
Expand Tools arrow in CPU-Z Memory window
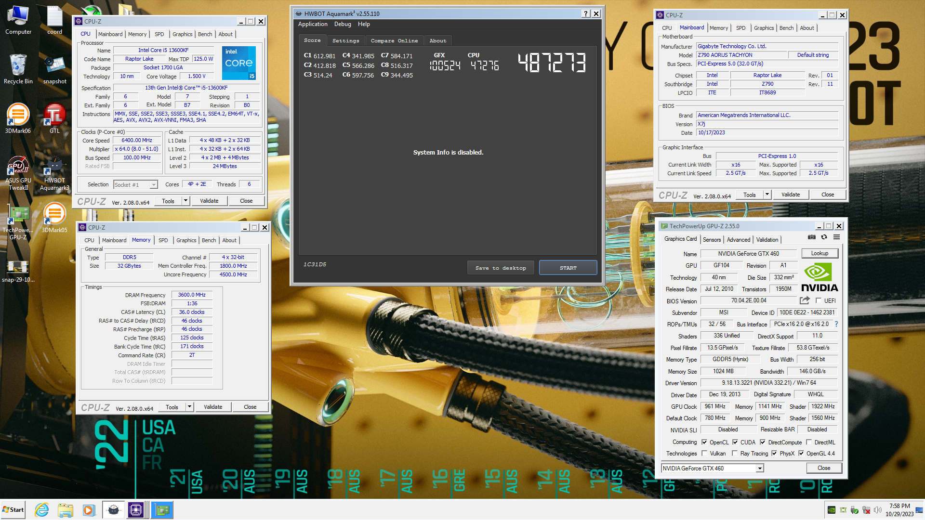click(x=190, y=407)
